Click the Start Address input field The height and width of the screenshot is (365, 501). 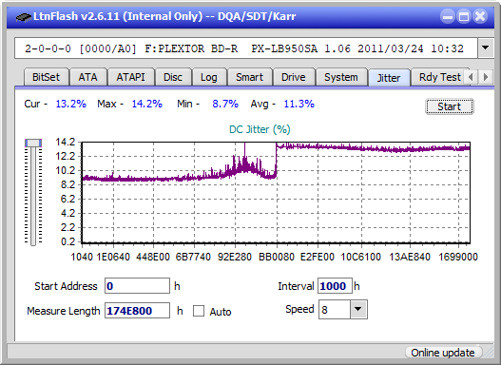point(138,286)
